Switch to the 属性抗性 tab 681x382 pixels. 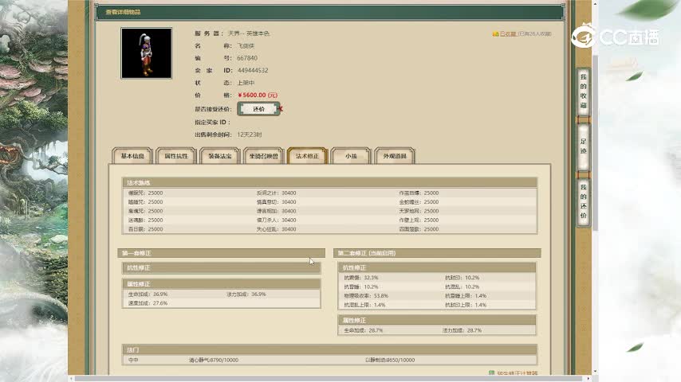tap(175, 157)
